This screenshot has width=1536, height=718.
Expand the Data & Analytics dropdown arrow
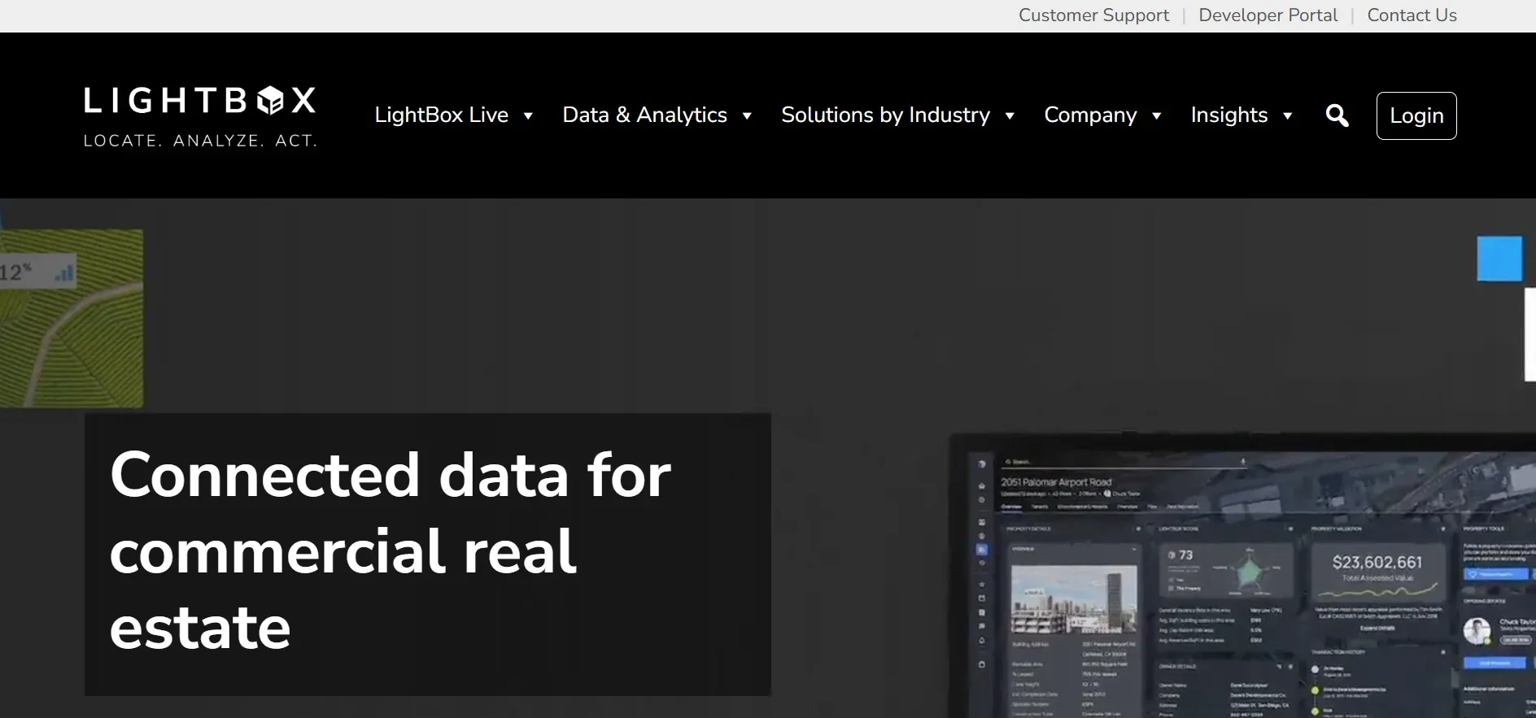click(x=747, y=116)
